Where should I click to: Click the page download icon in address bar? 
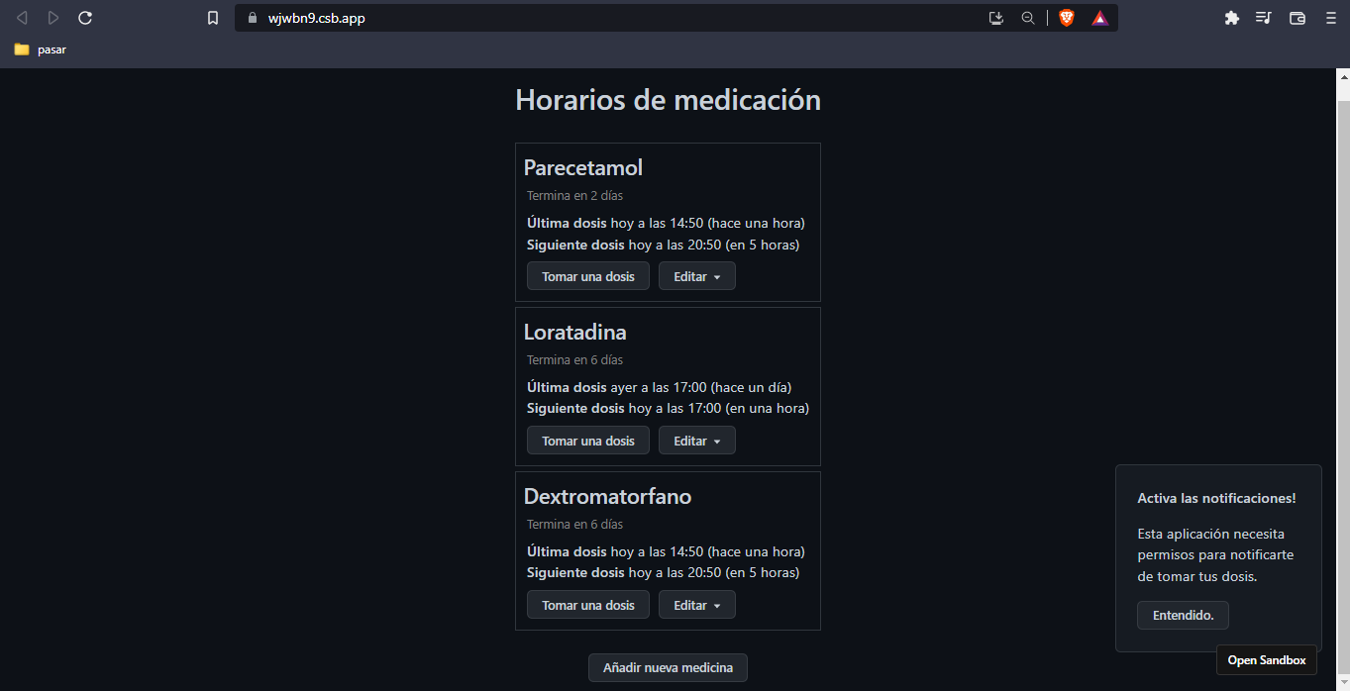click(x=995, y=17)
